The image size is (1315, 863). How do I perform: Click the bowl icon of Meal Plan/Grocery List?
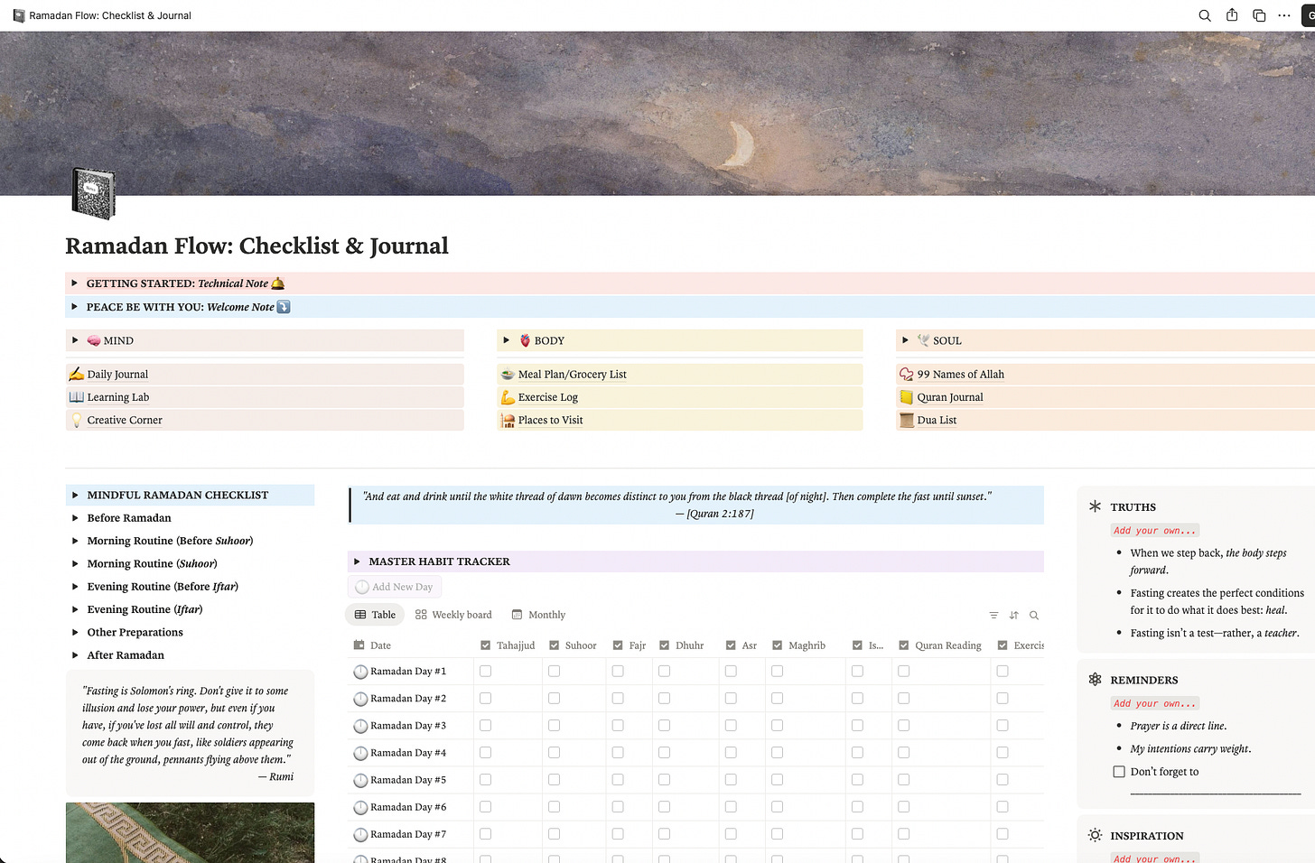click(508, 374)
